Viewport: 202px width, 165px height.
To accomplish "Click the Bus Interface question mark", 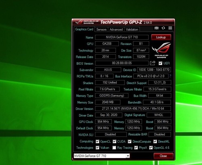I will (170, 76).
